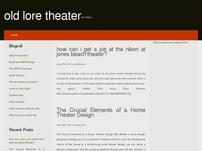This screenshot has height=151, width=202.
Task: Click the 'June 27th, 2011 by April Levin' byline
Action: [x=71, y=64]
